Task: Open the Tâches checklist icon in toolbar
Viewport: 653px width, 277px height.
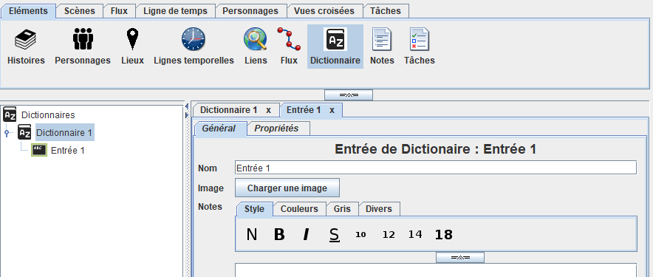Action: click(x=419, y=39)
